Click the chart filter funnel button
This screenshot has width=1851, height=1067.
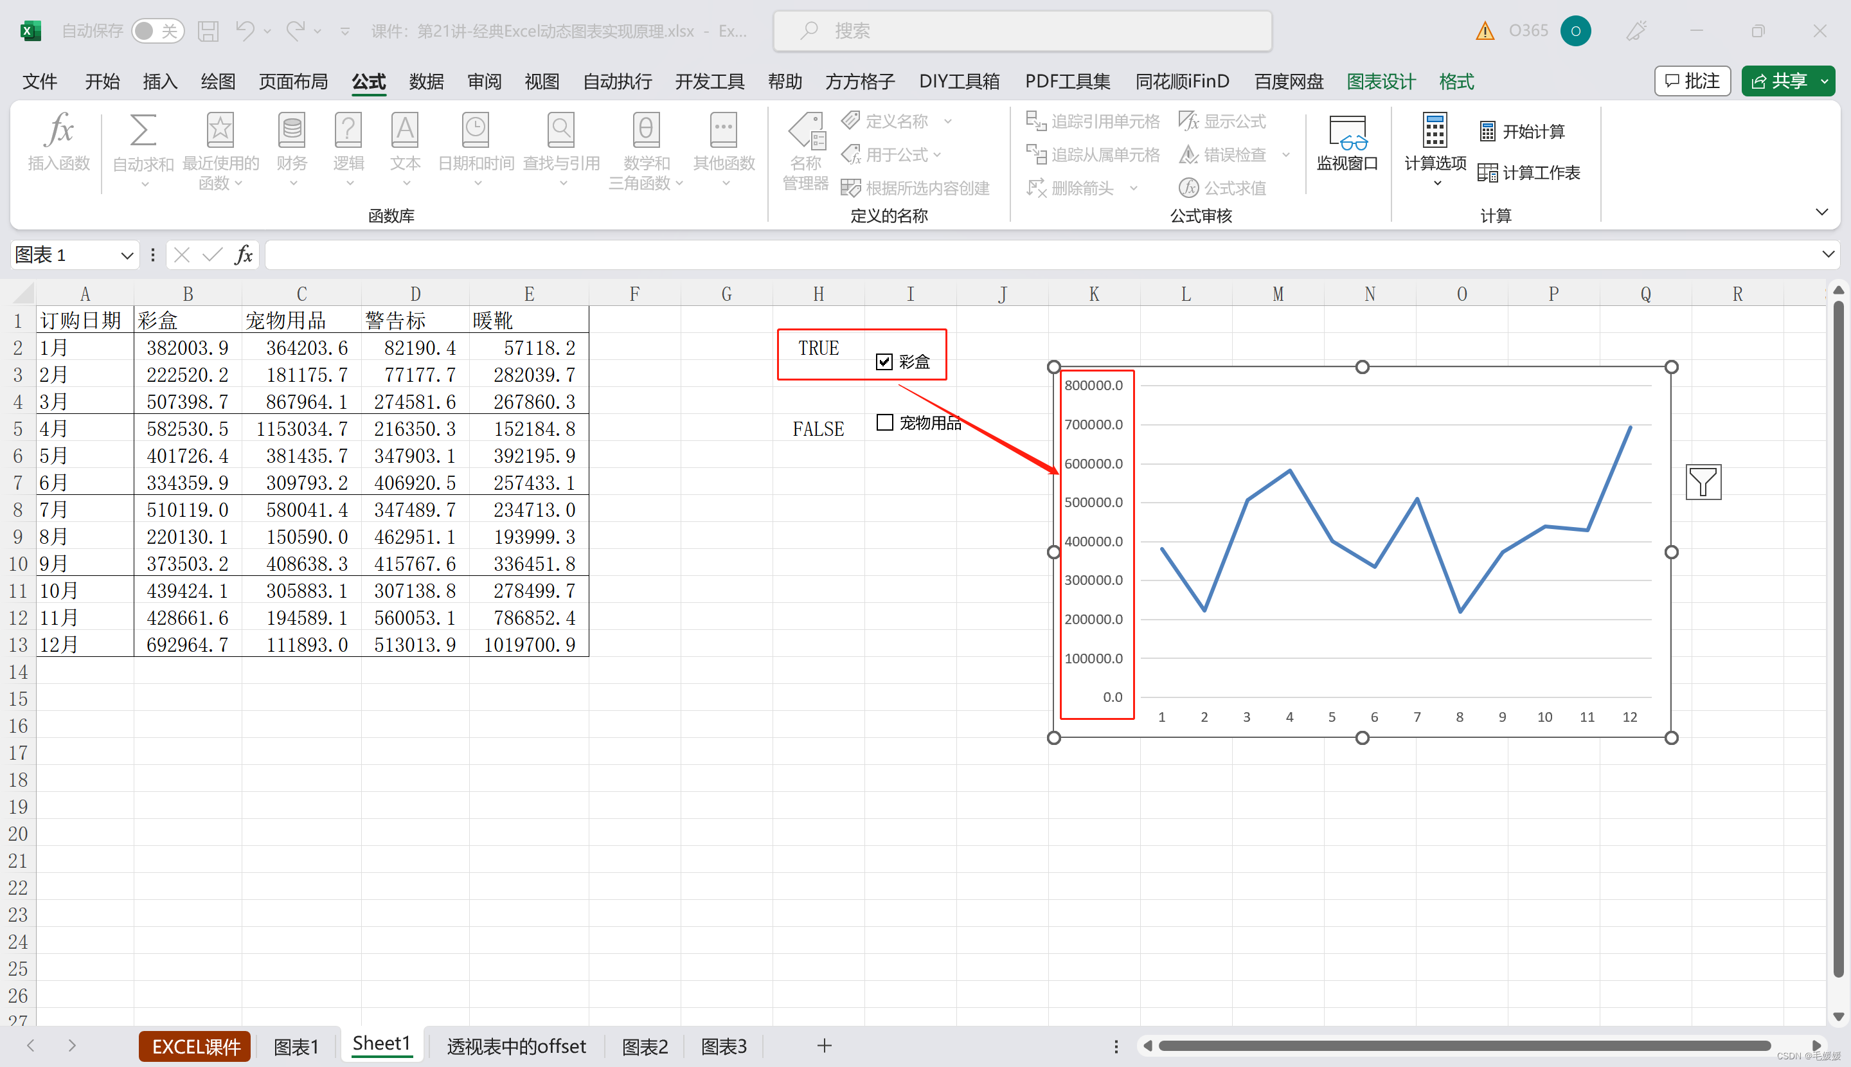[x=1703, y=481]
